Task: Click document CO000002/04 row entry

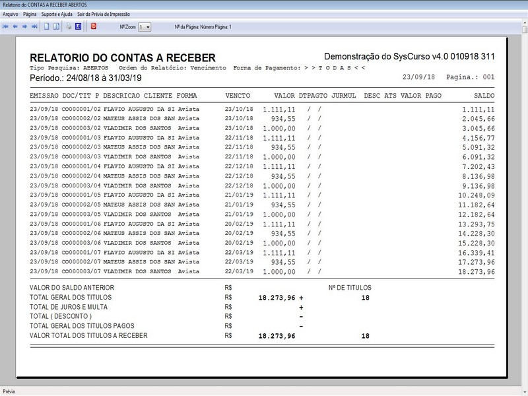Action: (81, 176)
